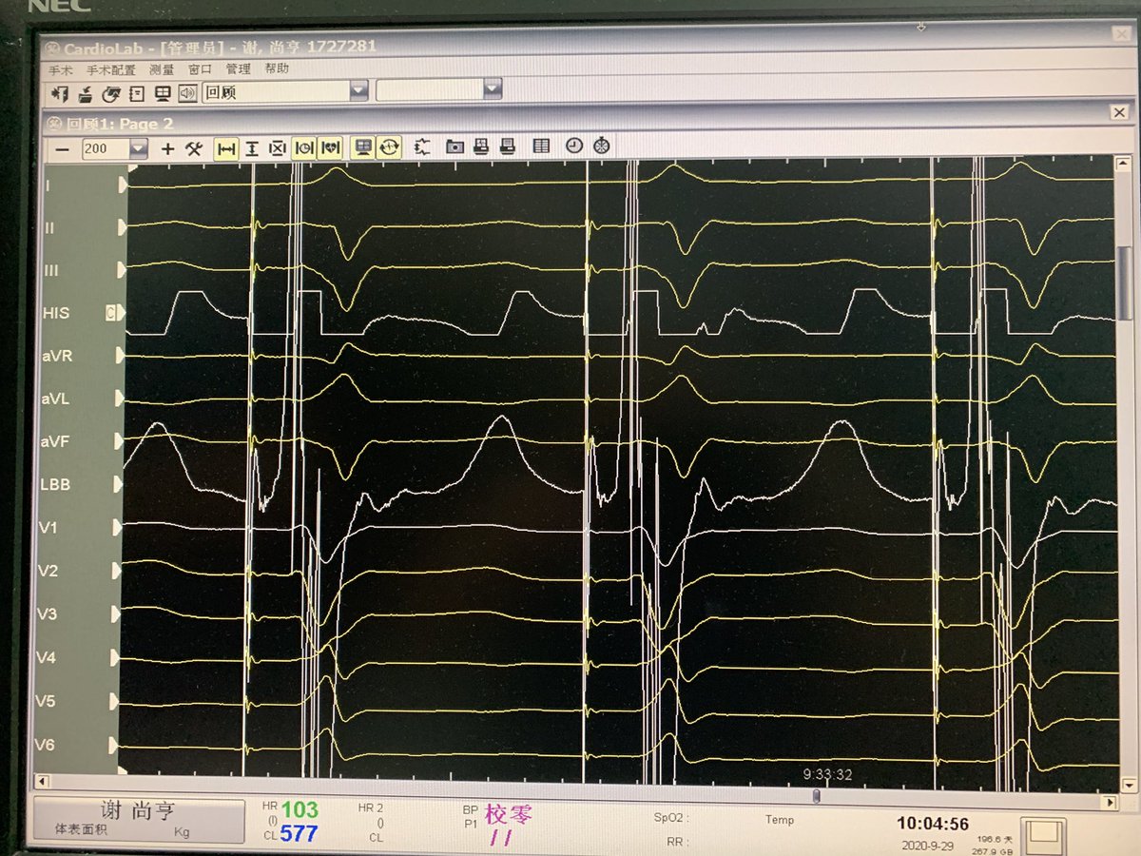This screenshot has height=856, width=1141.
Task: Select the aVF channel label
Action: pos(55,441)
